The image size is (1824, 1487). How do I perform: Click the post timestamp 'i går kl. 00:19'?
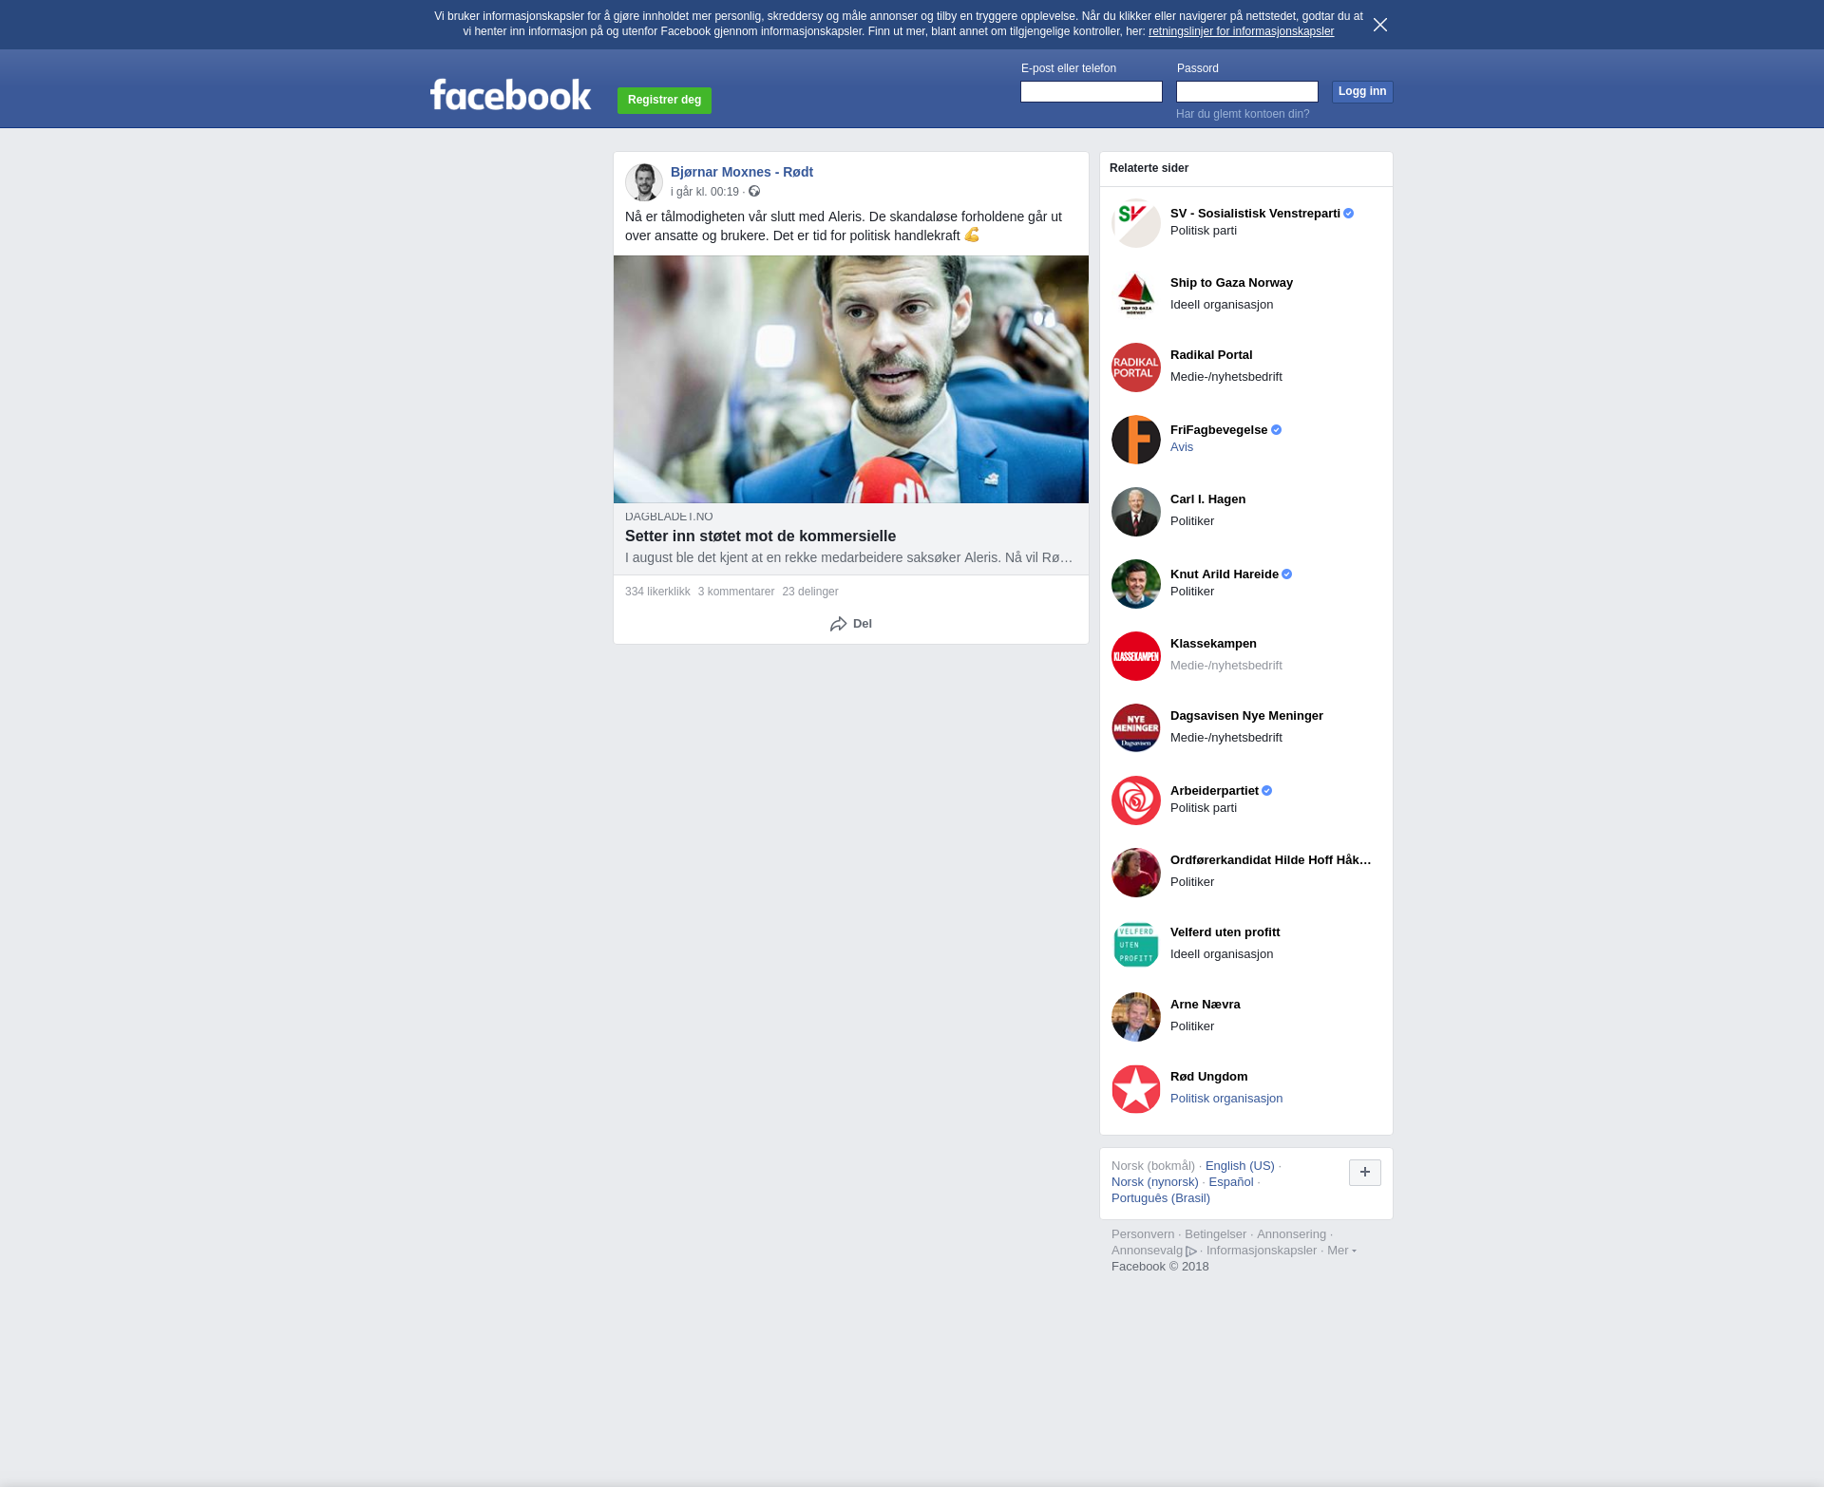click(705, 192)
